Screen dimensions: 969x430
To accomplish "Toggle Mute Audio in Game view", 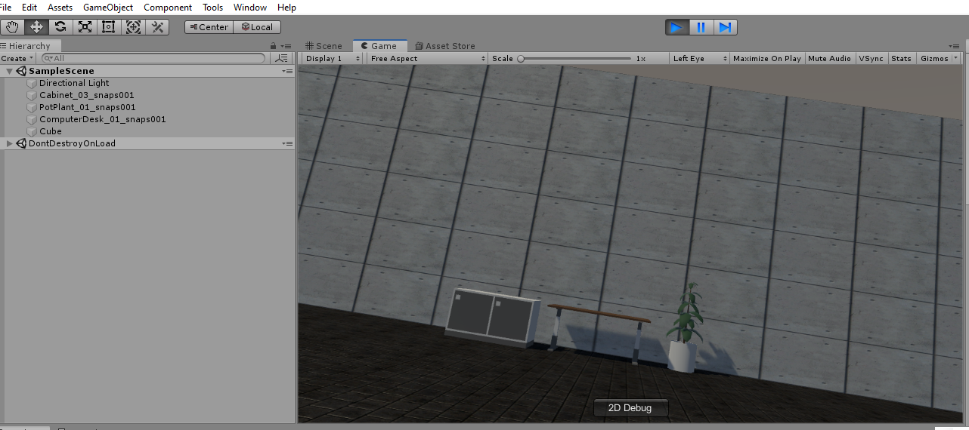I will click(x=829, y=58).
